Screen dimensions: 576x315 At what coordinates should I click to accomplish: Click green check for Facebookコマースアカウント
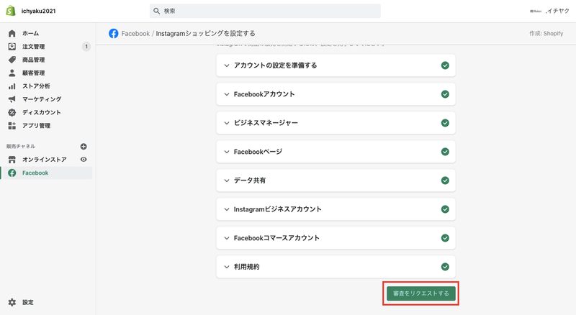[x=445, y=238]
